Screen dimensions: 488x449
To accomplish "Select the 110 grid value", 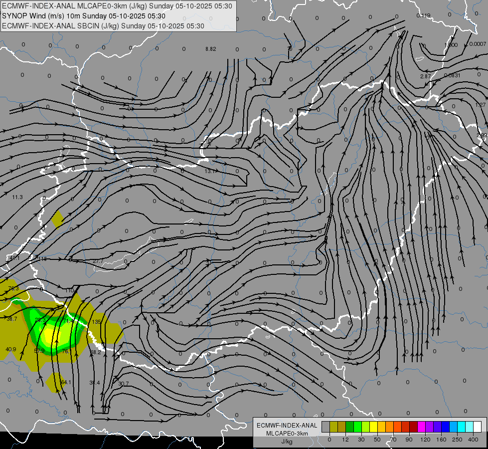I will click(69, 290).
